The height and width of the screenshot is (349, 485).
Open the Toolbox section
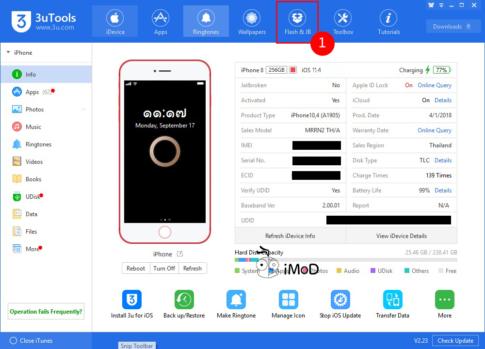[x=343, y=21]
